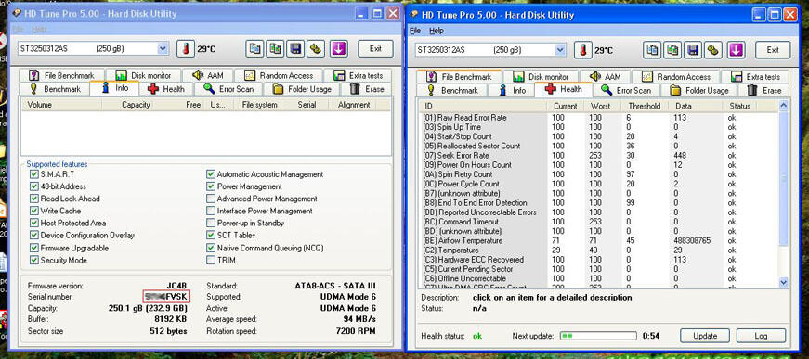Click Next update progress bar
This screenshot has height=359, width=809.
point(598,336)
